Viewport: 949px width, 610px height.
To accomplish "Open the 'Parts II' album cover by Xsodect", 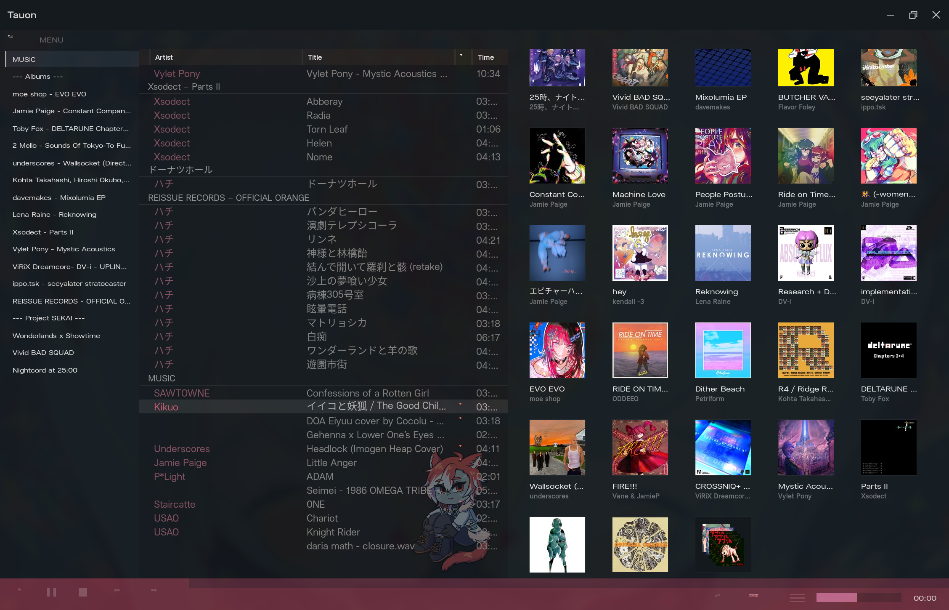I will (x=888, y=448).
